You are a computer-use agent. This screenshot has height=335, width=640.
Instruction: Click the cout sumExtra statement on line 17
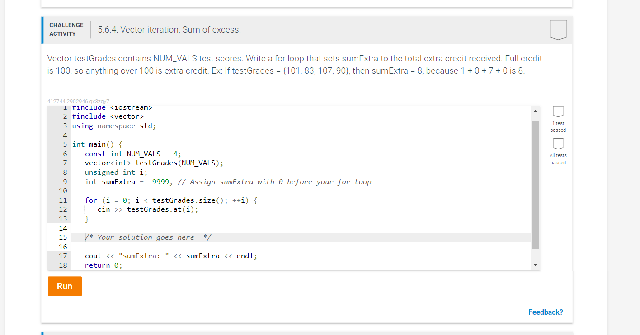click(x=170, y=256)
